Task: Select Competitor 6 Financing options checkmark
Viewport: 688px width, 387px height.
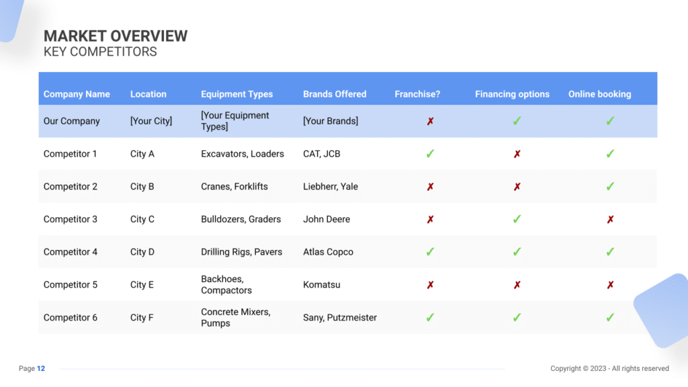Action: 517,317
